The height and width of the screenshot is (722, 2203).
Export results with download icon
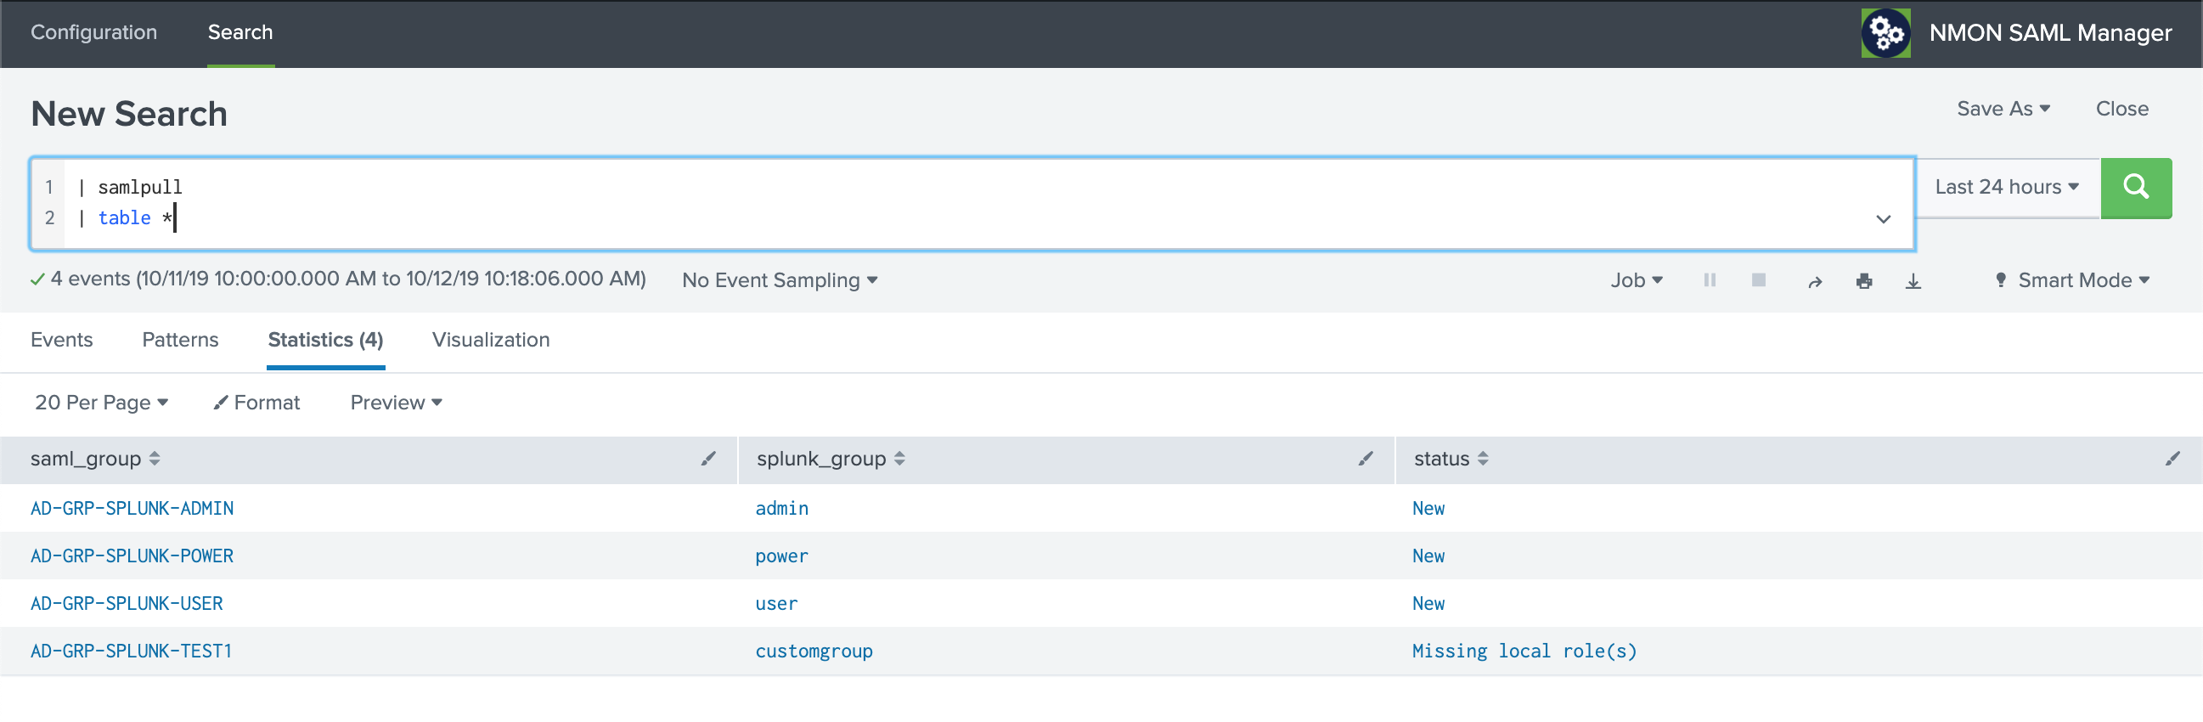[x=1913, y=281]
